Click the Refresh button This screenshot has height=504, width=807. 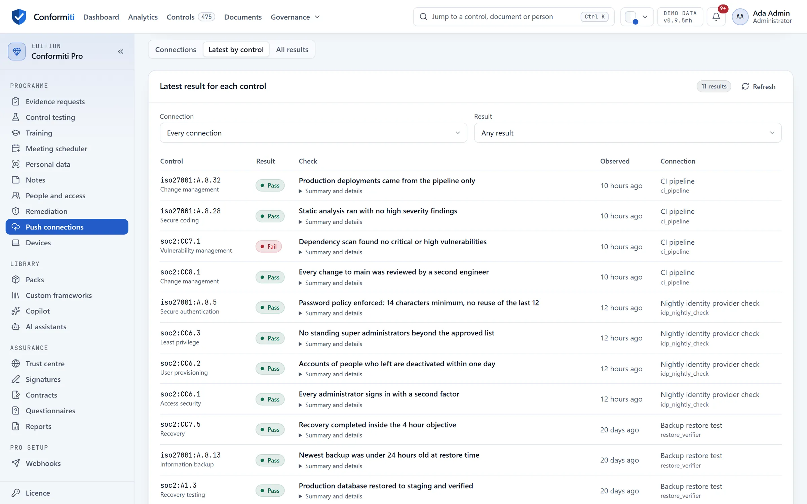coord(759,87)
